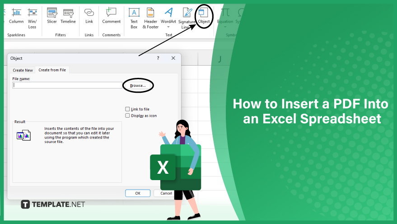The height and width of the screenshot is (224, 397).
Task: Open the WordArt gallery
Action: [168, 18]
